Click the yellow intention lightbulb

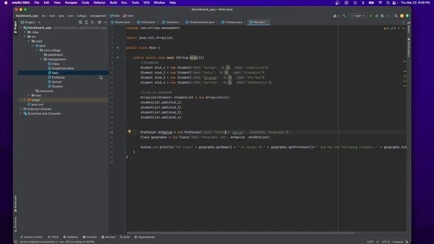click(x=130, y=132)
